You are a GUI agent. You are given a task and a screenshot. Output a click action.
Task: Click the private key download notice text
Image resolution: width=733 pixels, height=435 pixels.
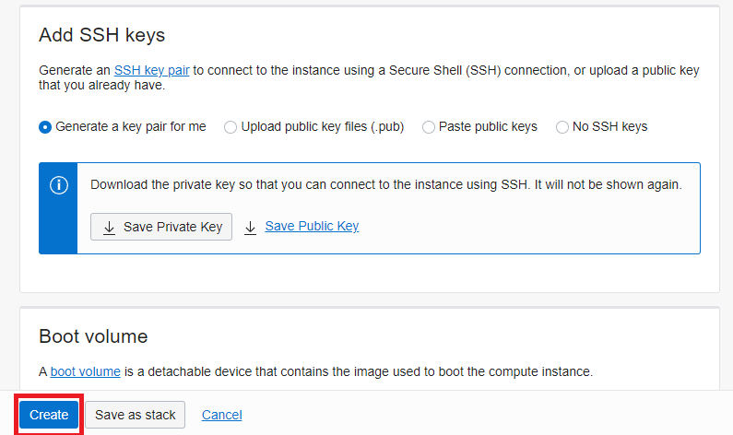pos(385,184)
